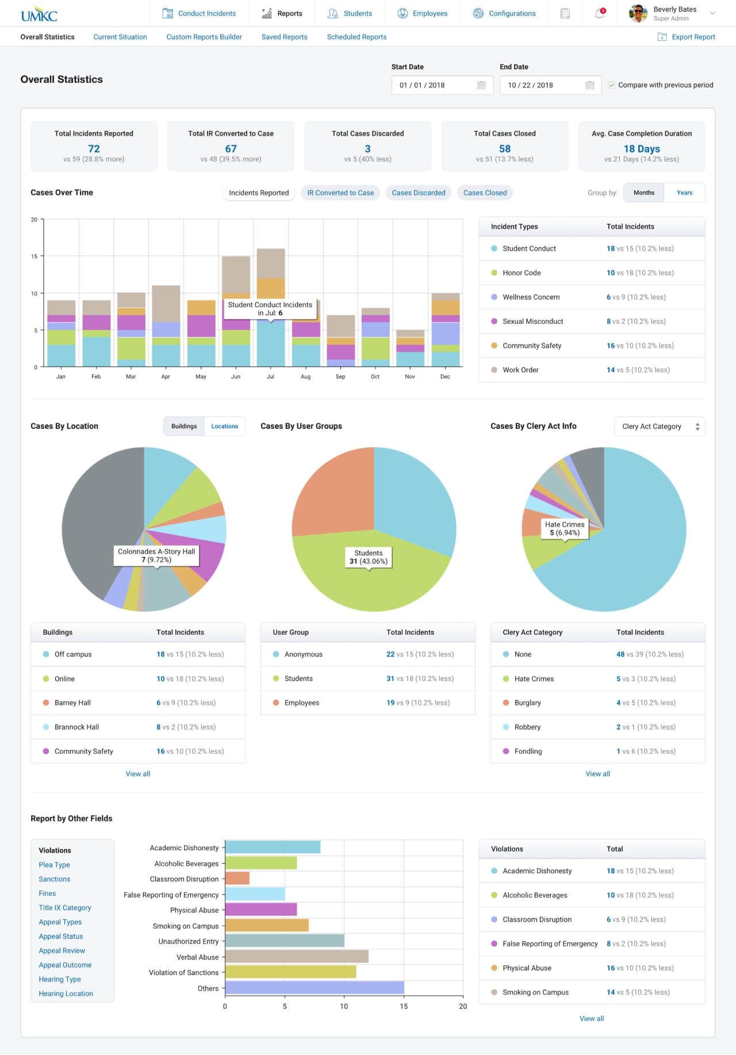Click View all under Violations table
The width and height of the screenshot is (736, 1055).
(x=592, y=1018)
